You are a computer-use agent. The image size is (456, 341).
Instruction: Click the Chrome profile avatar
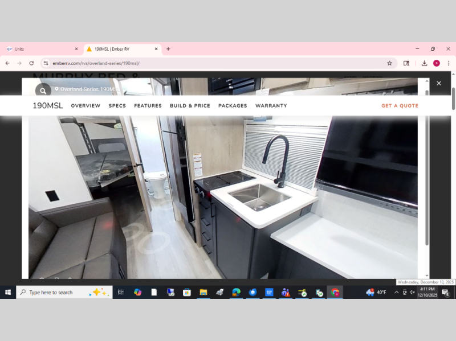437,63
